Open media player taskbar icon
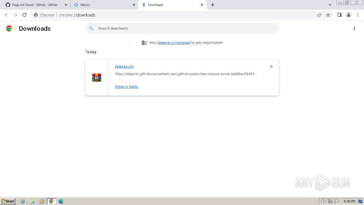The width and height of the screenshot is (364, 205). point(42,201)
